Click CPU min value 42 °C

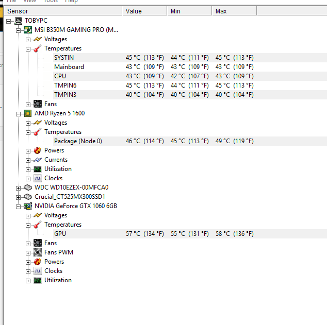coord(190,76)
